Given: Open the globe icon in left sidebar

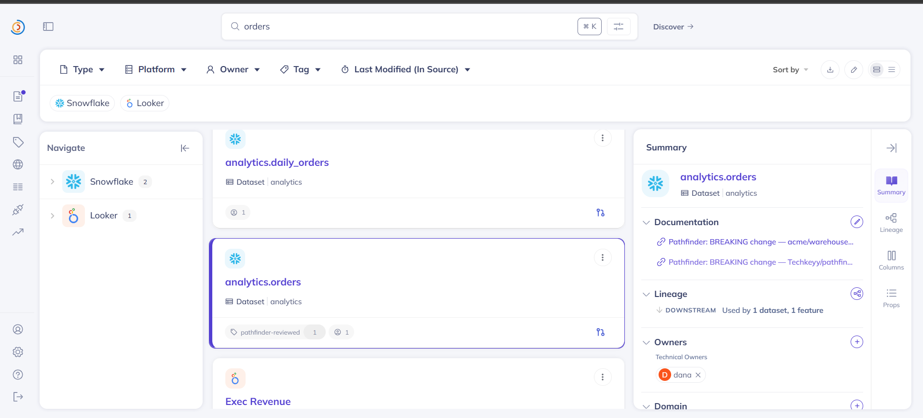Looking at the screenshot, I should 18,164.
